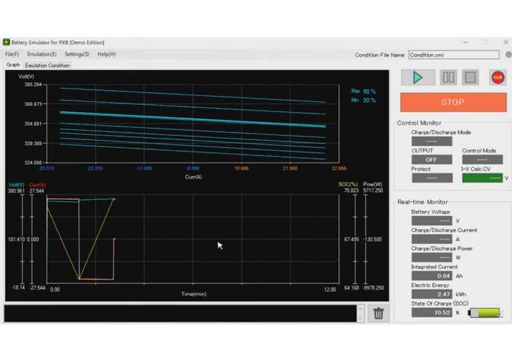Click the red Curr(A) axis label of lower graph
Viewport: 512px width, 362px height.
[x=37, y=185]
